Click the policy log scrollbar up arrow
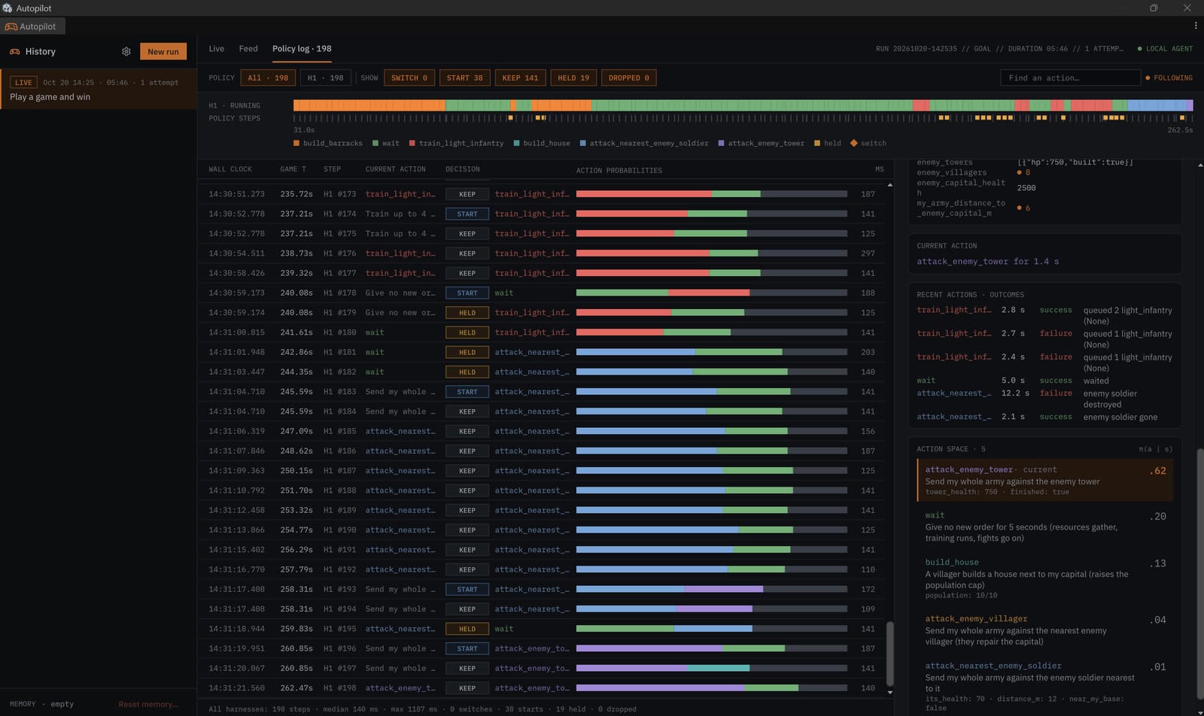The width and height of the screenshot is (1204, 716). (x=890, y=185)
